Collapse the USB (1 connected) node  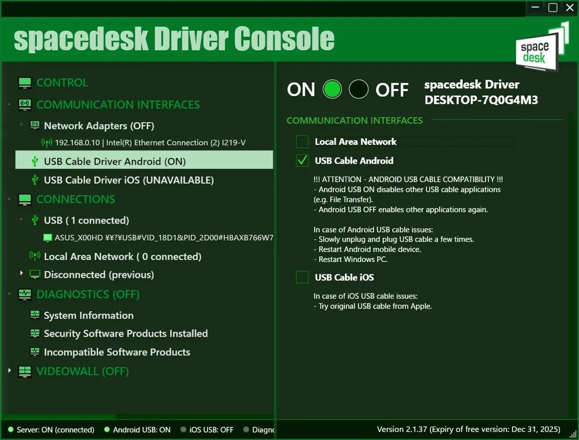(x=21, y=219)
